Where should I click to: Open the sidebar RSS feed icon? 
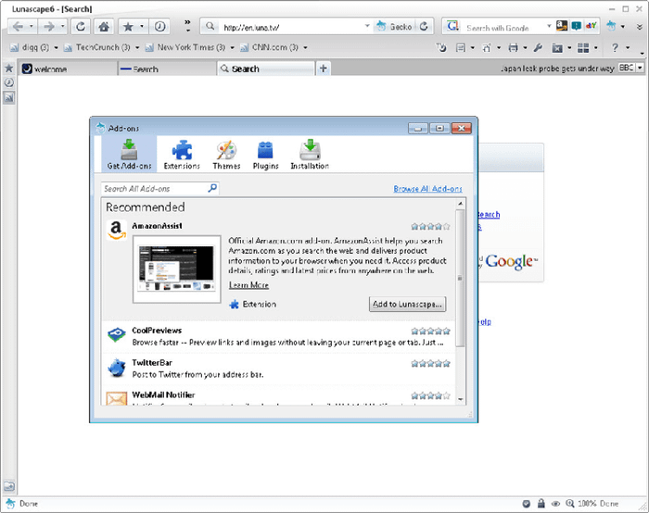coord(8,97)
